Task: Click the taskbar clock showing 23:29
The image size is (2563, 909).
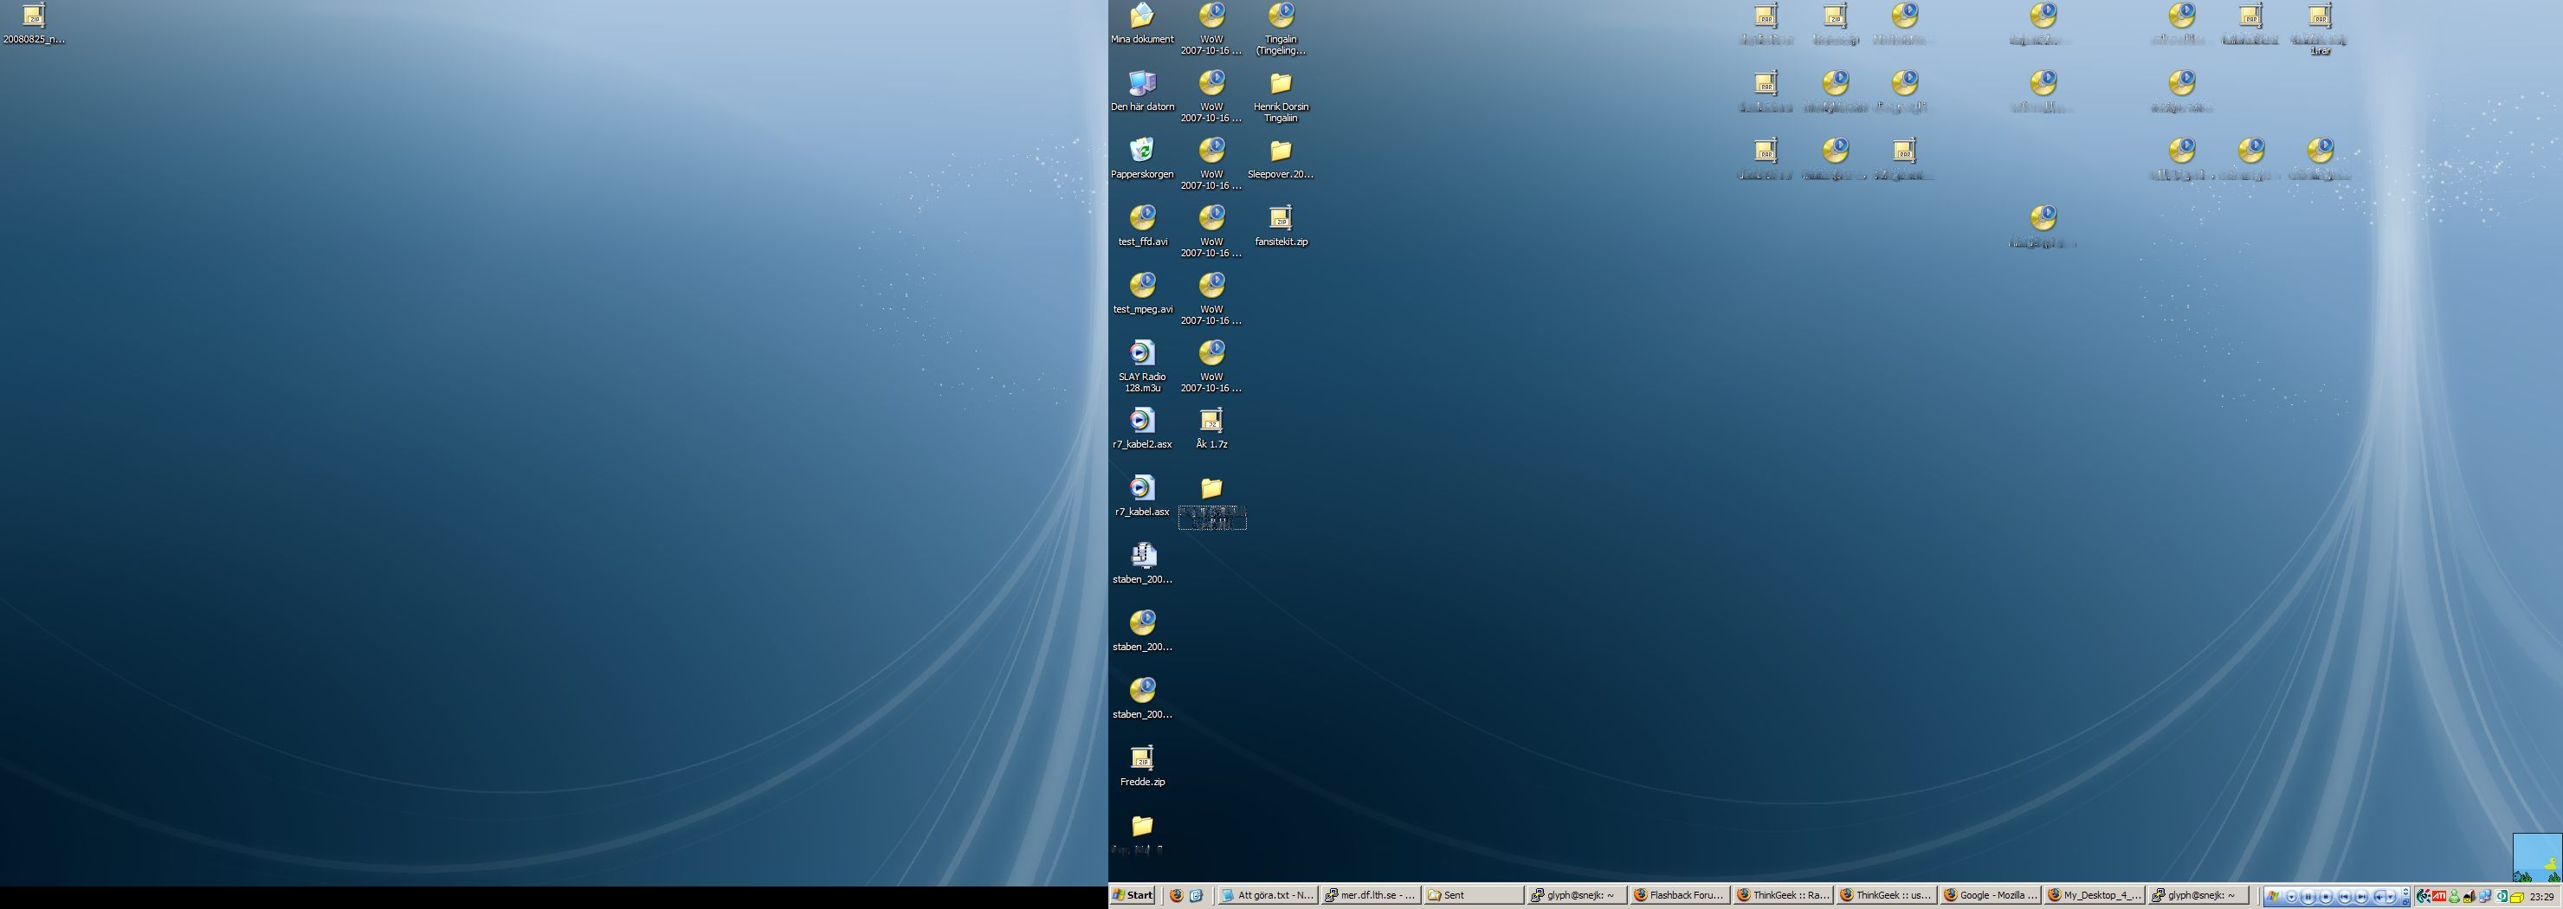Action: 2542,897
